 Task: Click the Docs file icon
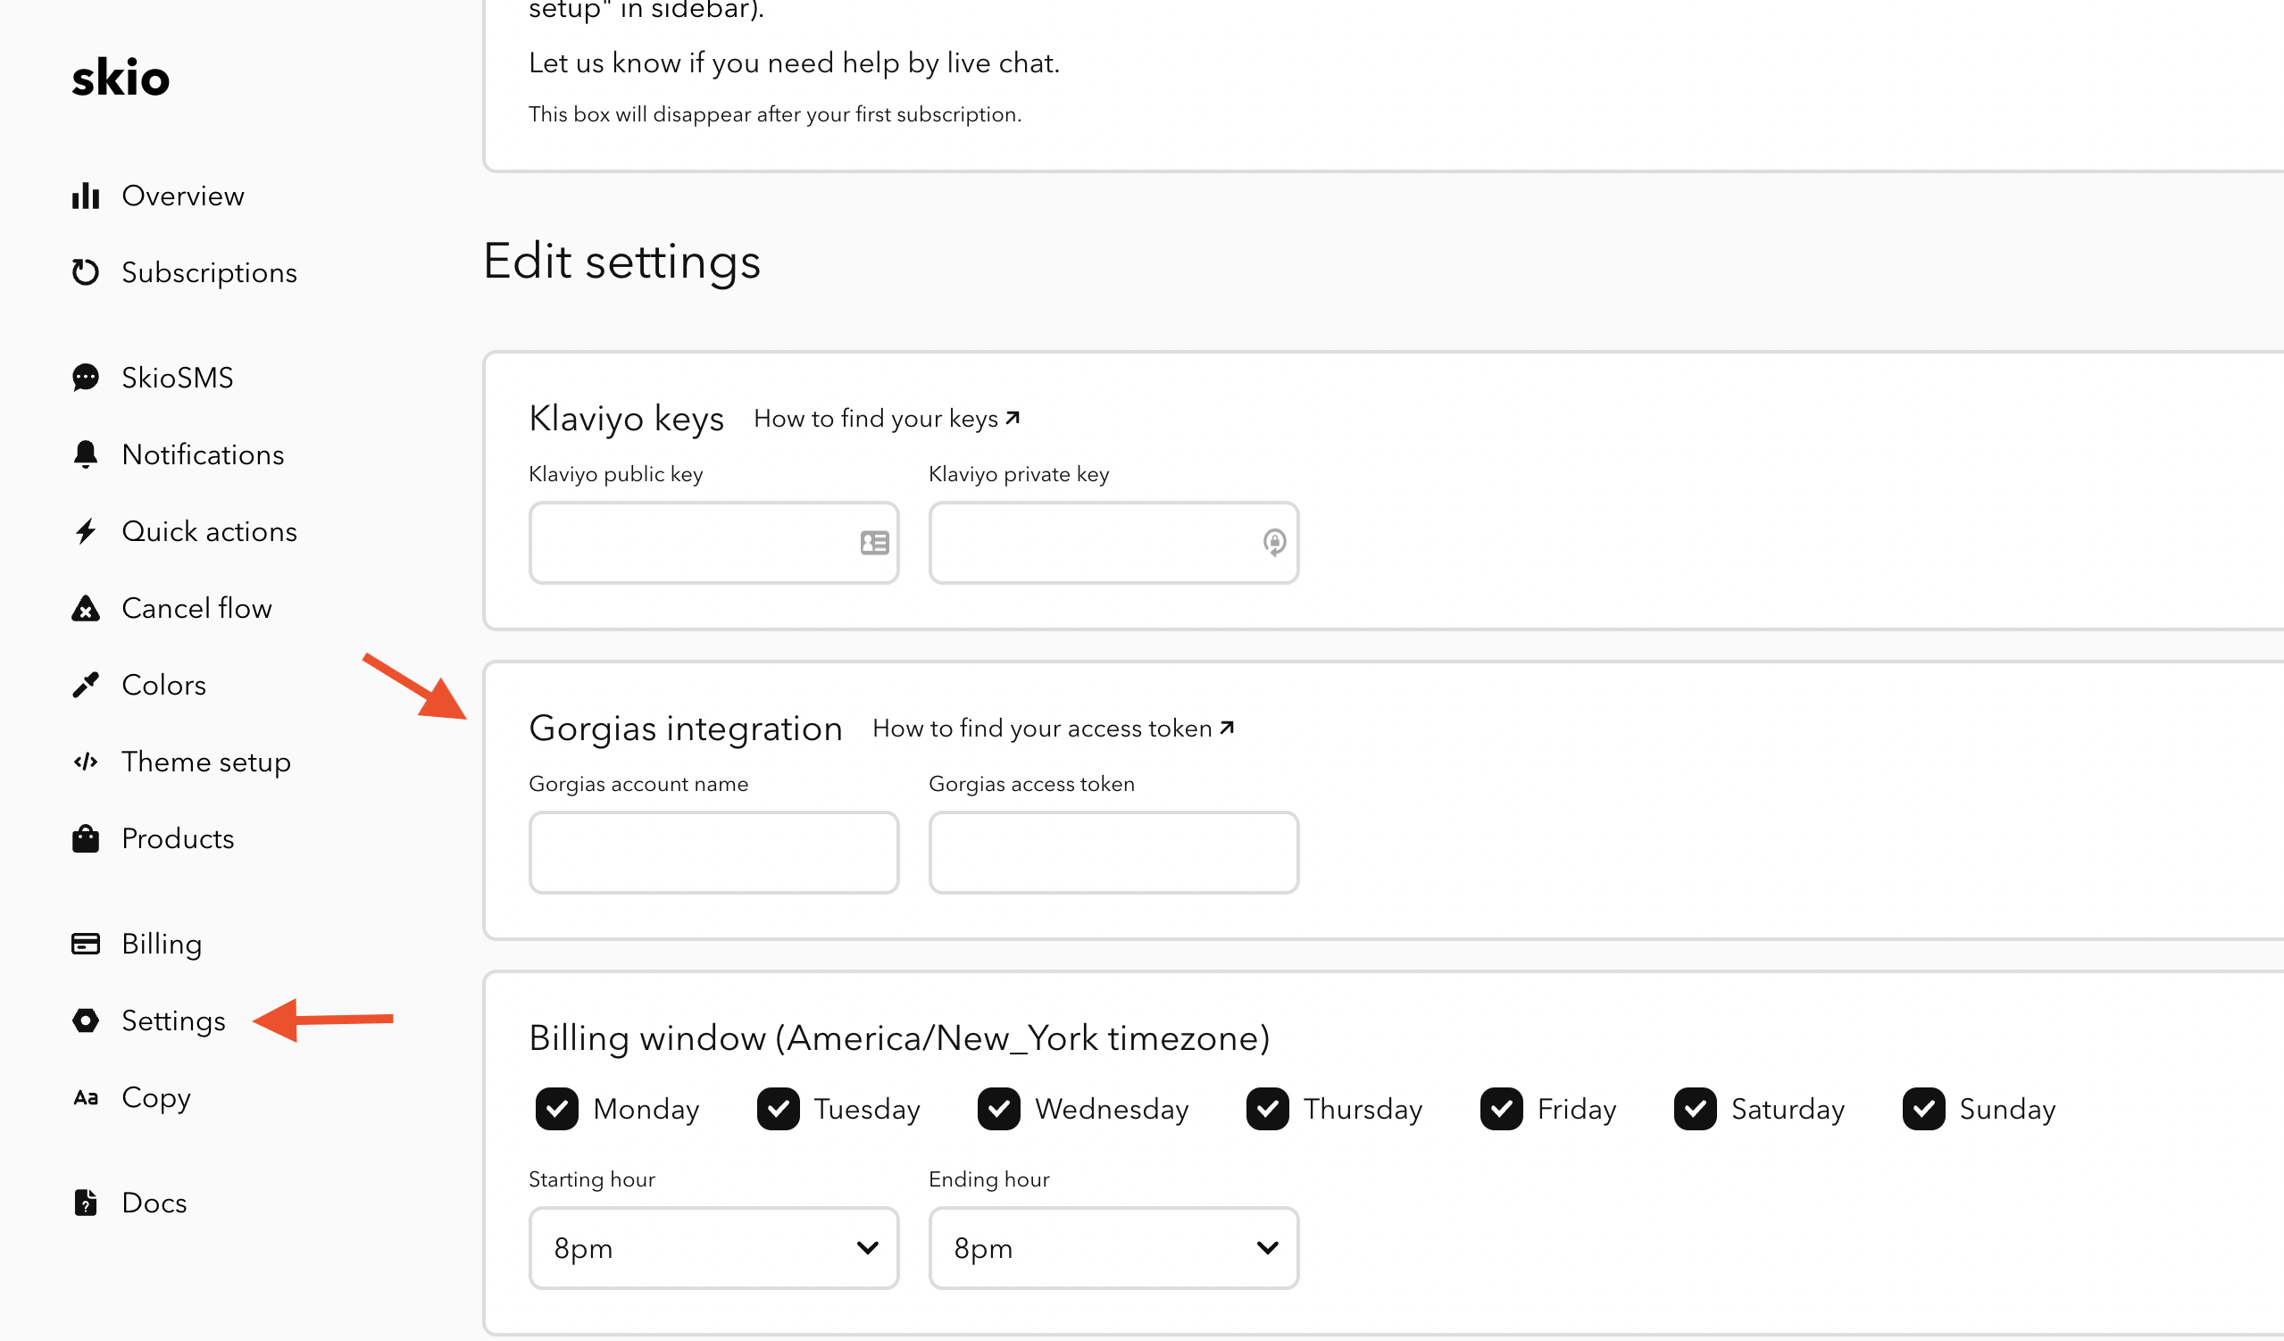(86, 1203)
